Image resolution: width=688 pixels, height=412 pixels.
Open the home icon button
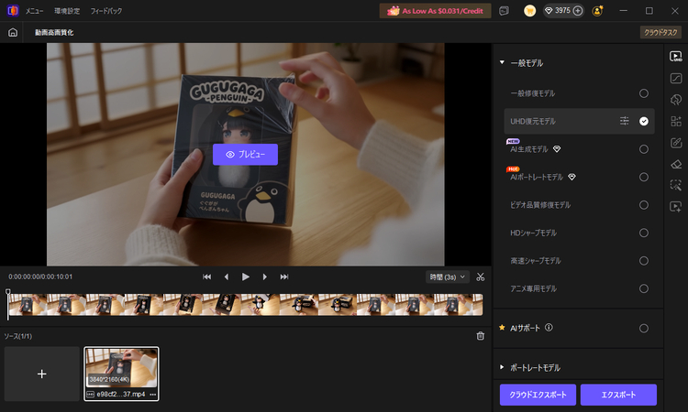tap(13, 32)
